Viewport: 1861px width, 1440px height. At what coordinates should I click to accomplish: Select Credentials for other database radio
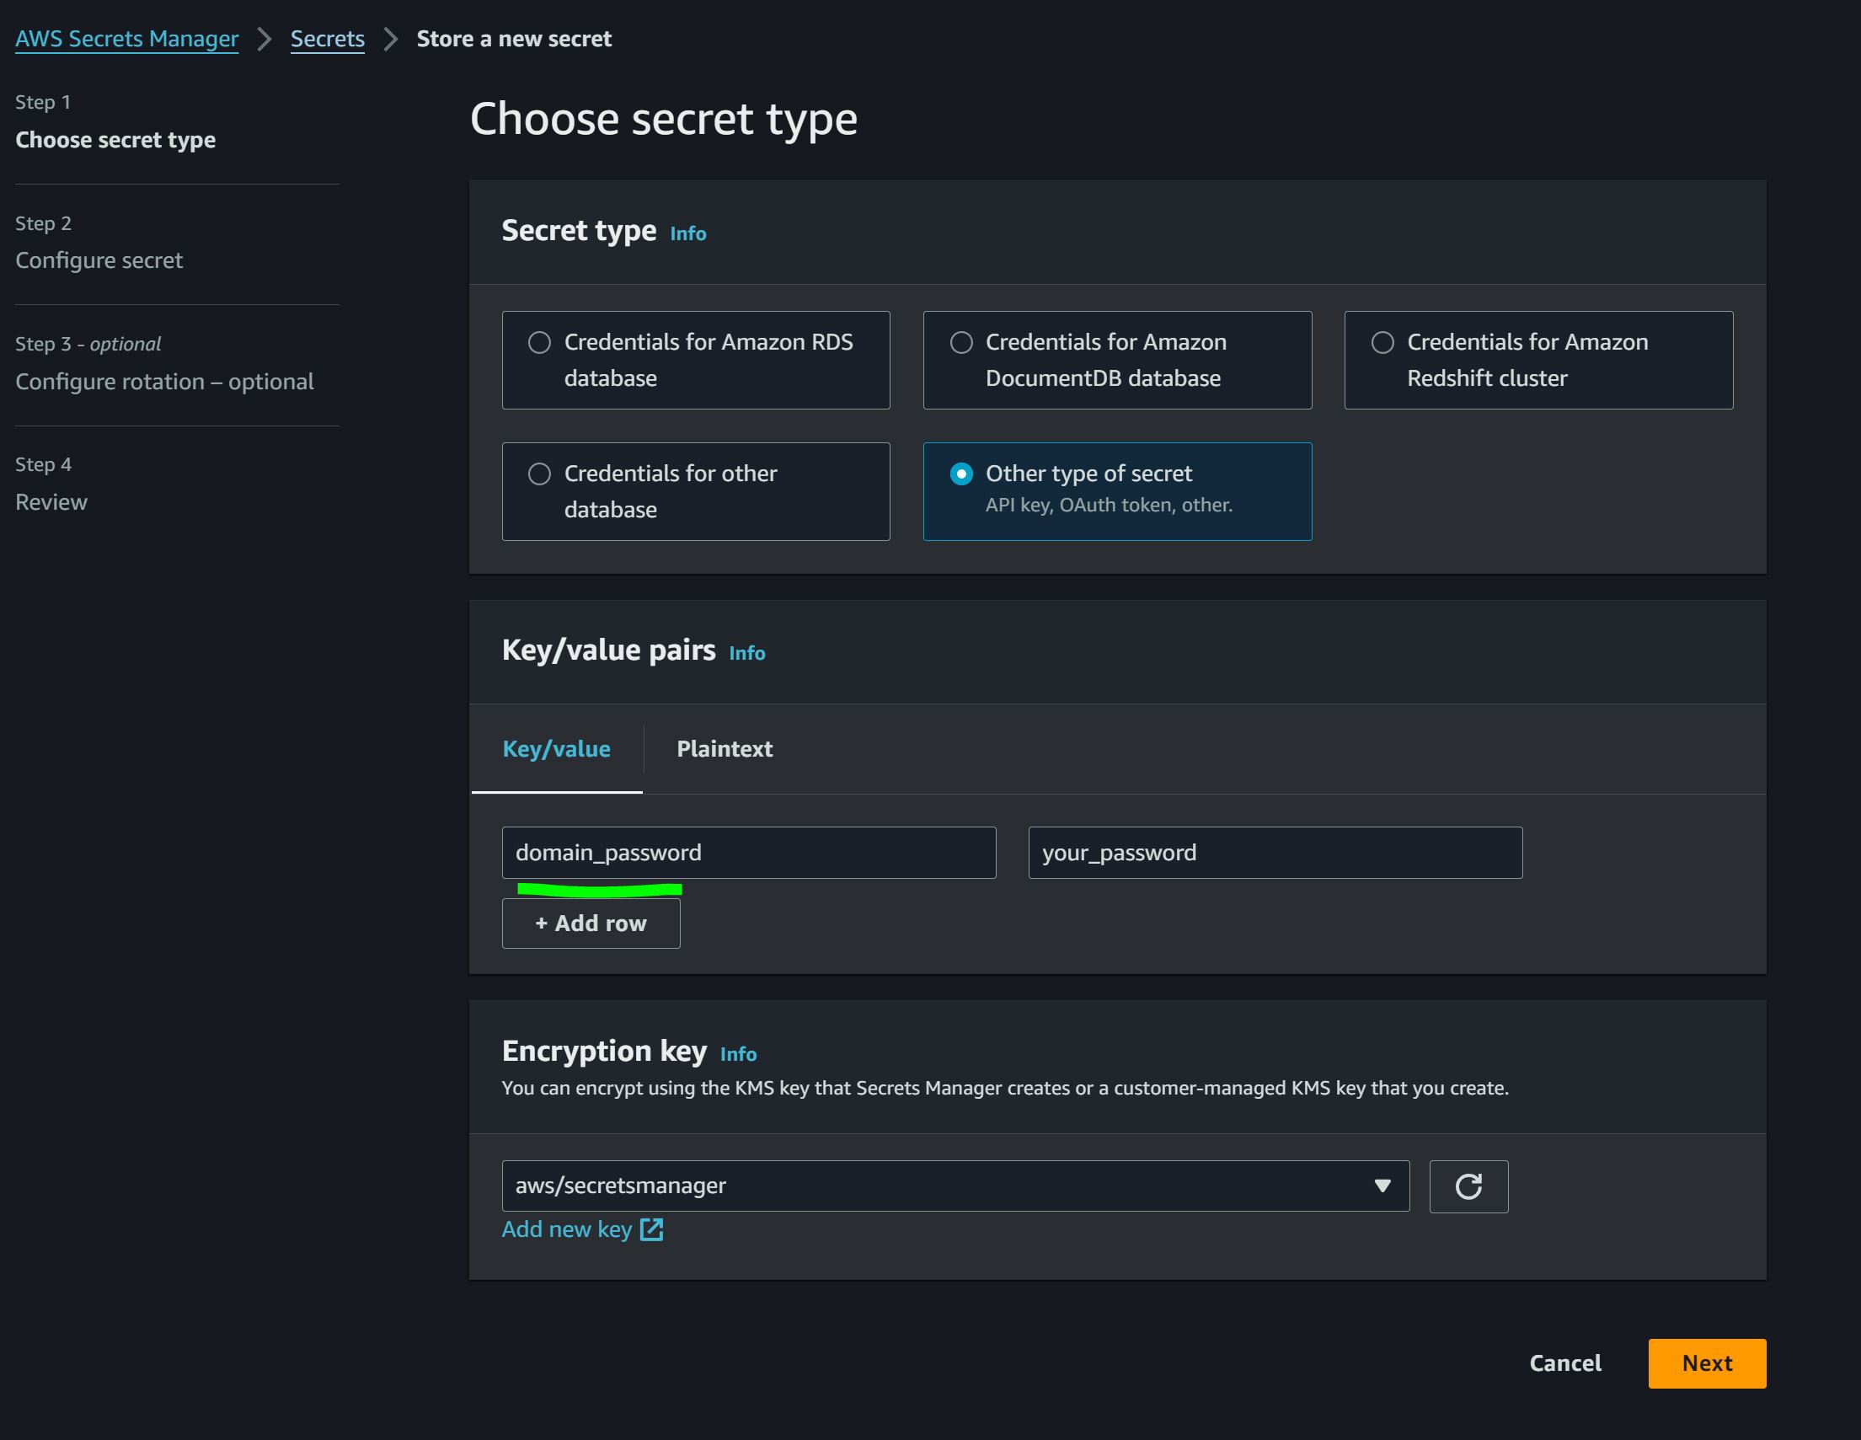[x=539, y=474]
